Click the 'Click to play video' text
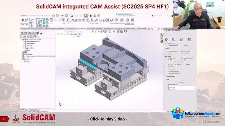The height and width of the screenshot is (126, 225). pos(107,119)
